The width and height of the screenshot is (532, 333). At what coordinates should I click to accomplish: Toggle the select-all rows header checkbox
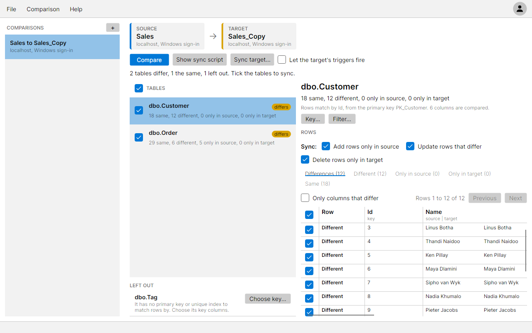[309, 215]
